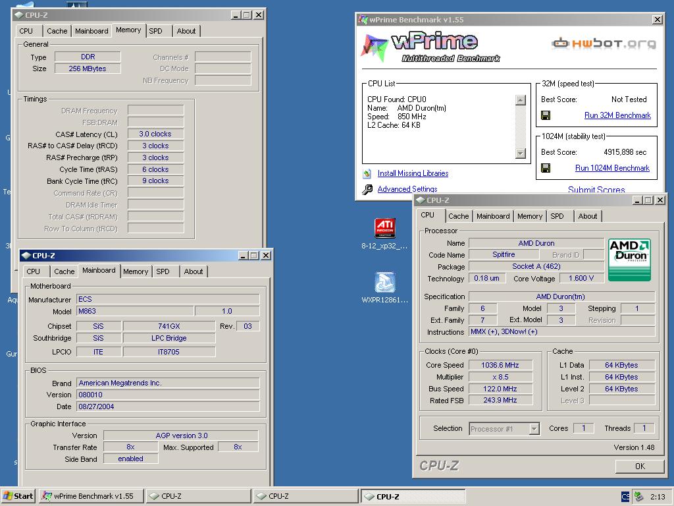Open the About tab in the Memory CPU-Z window
Viewport: 674px width, 506px height.
pos(186,31)
